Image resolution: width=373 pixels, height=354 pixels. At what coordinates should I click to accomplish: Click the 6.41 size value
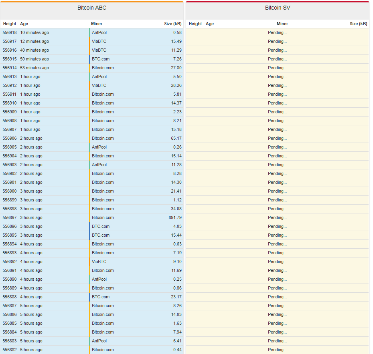tap(177, 341)
